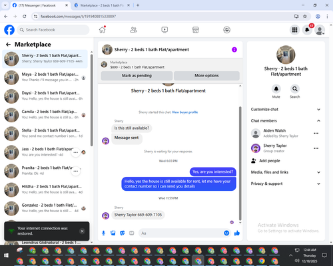
Task: Choose a GIF icon in composer
Action: click(x=132, y=233)
